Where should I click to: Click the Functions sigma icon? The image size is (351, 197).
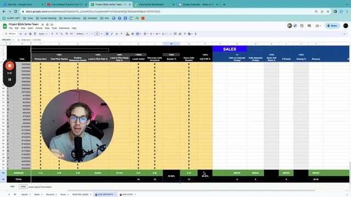[x=195, y=34]
